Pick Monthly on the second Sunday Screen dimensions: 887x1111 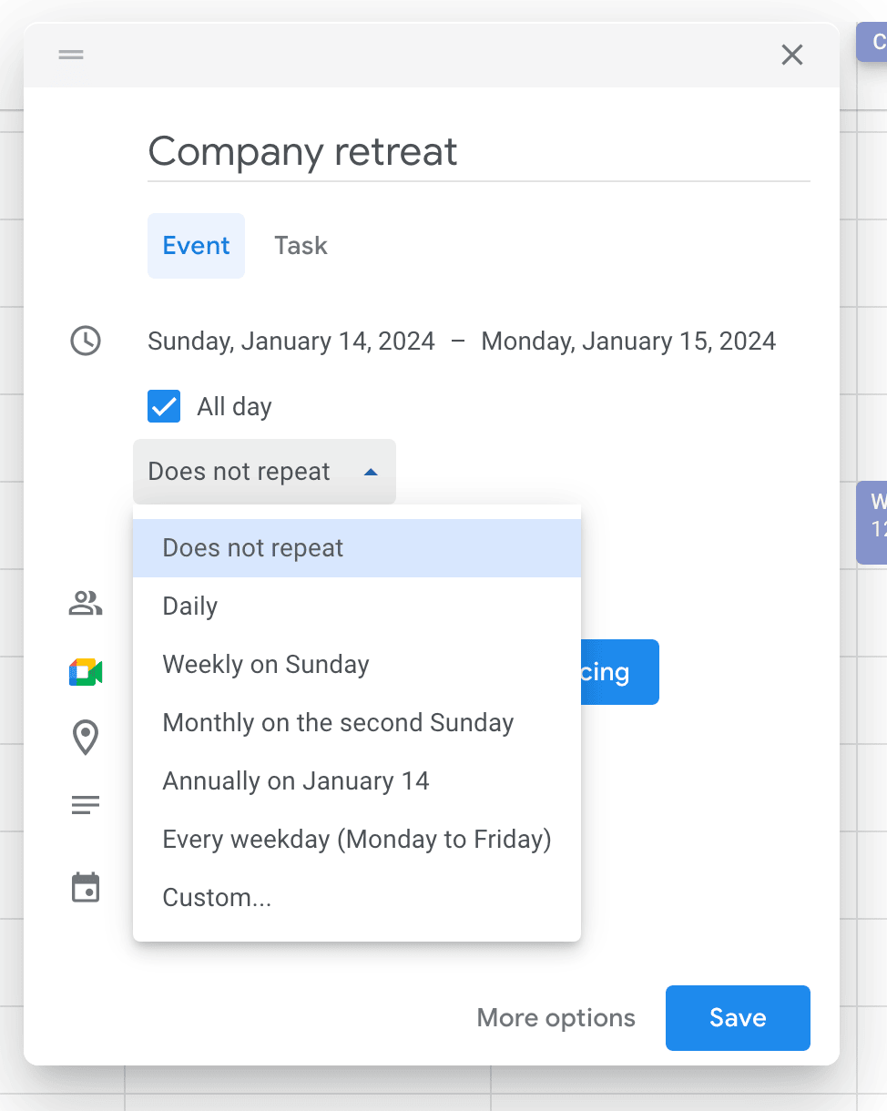(x=338, y=723)
